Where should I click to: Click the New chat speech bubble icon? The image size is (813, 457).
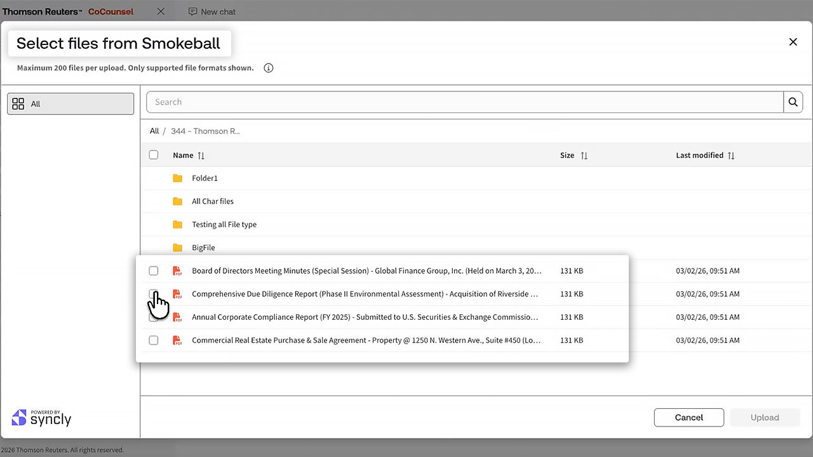[192, 11]
